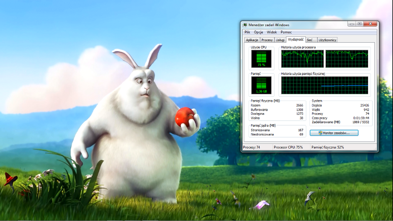Screen dimensions: 393x221
Task: Select the Wydajność tab
Action: click(296, 39)
